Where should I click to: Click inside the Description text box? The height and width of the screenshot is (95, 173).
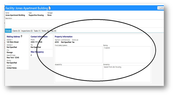(84, 23)
